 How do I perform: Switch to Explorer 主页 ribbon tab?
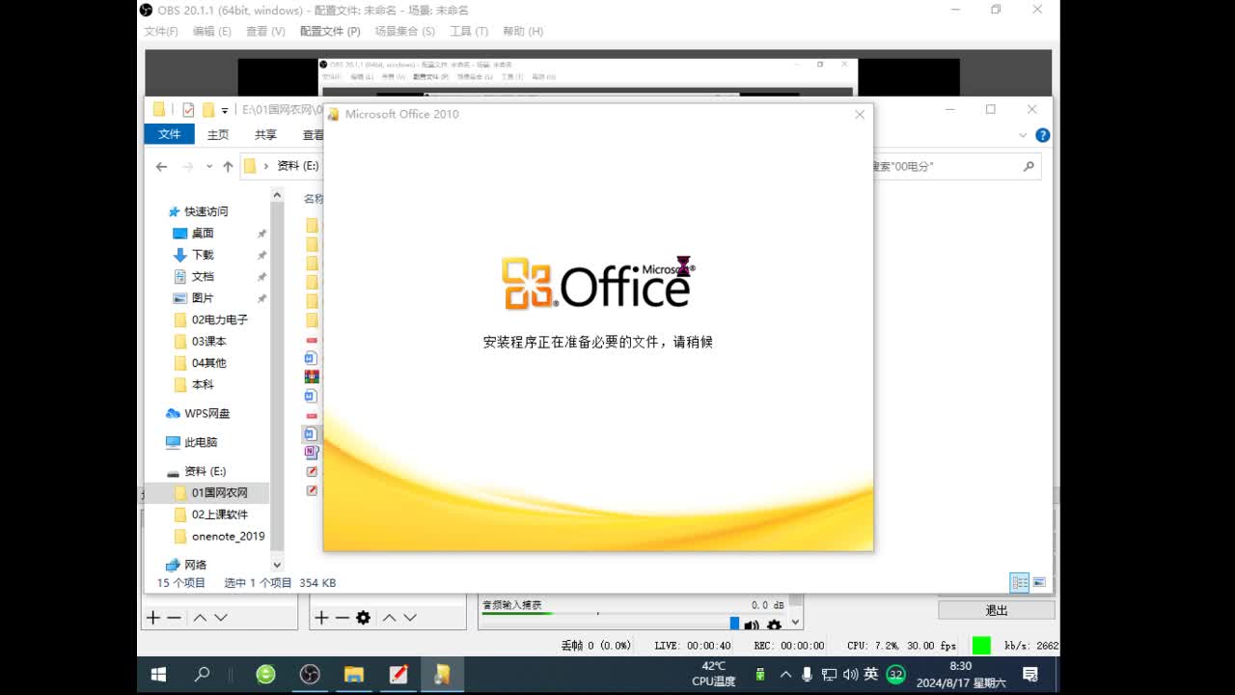pyautogui.click(x=218, y=134)
